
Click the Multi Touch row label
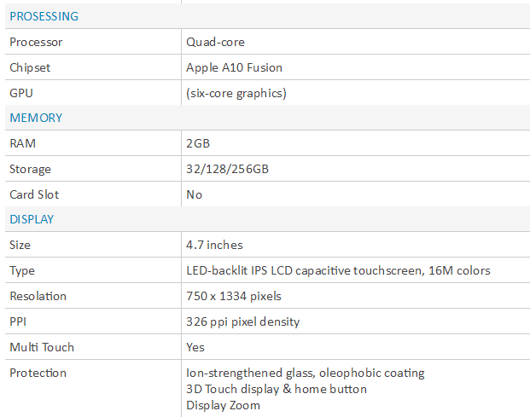tap(42, 347)
